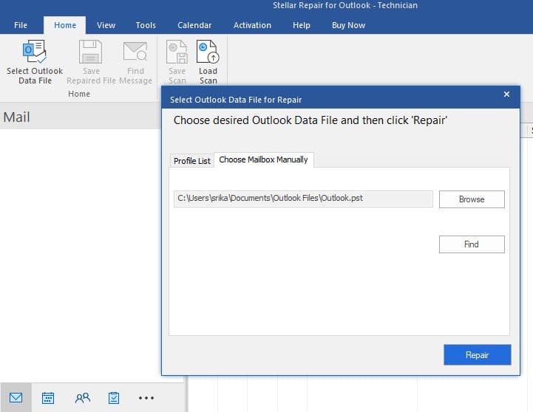
Task: Click the Select Outlook Data File icon
Action: point(35,52)
